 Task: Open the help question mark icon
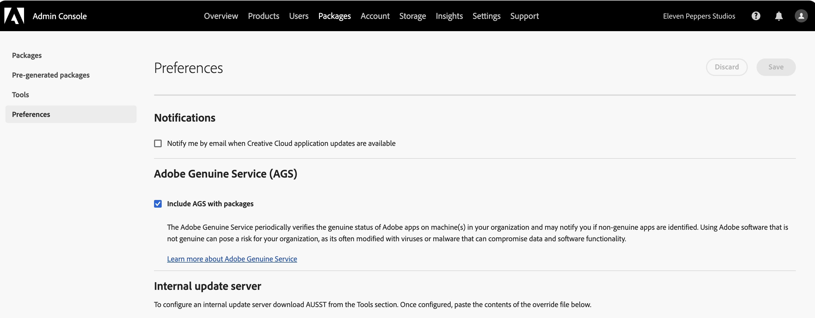(x=756, y=16)
